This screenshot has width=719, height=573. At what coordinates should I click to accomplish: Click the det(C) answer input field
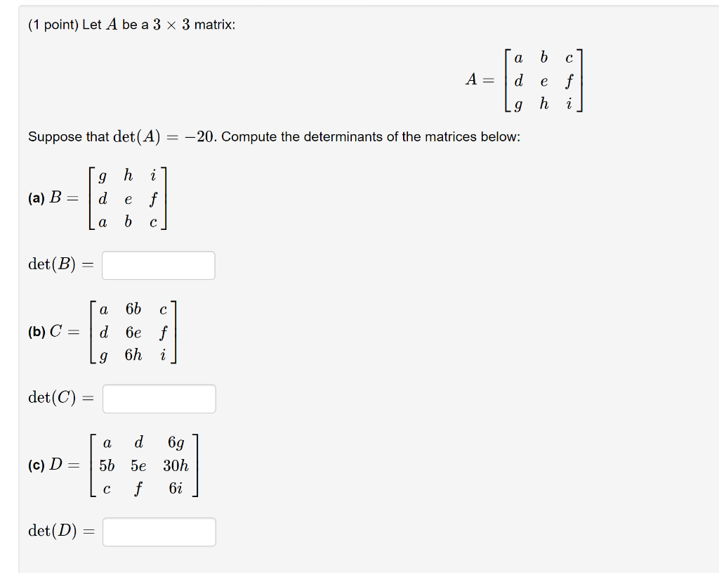tap(159, 399)
